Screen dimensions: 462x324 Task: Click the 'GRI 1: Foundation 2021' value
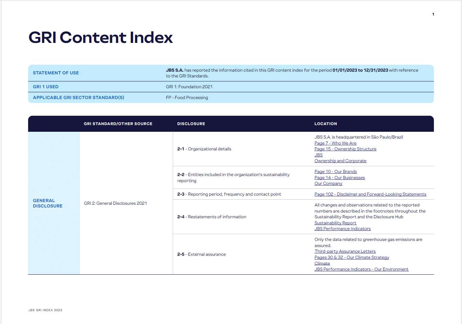pyautogui.click(x=189, y=87)
